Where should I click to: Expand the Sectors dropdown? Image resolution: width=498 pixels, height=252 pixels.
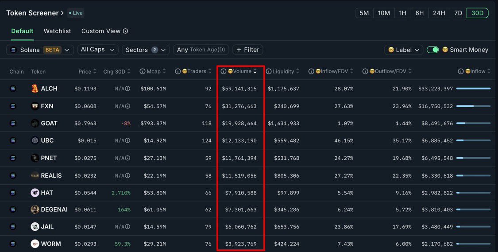[146, 50]
